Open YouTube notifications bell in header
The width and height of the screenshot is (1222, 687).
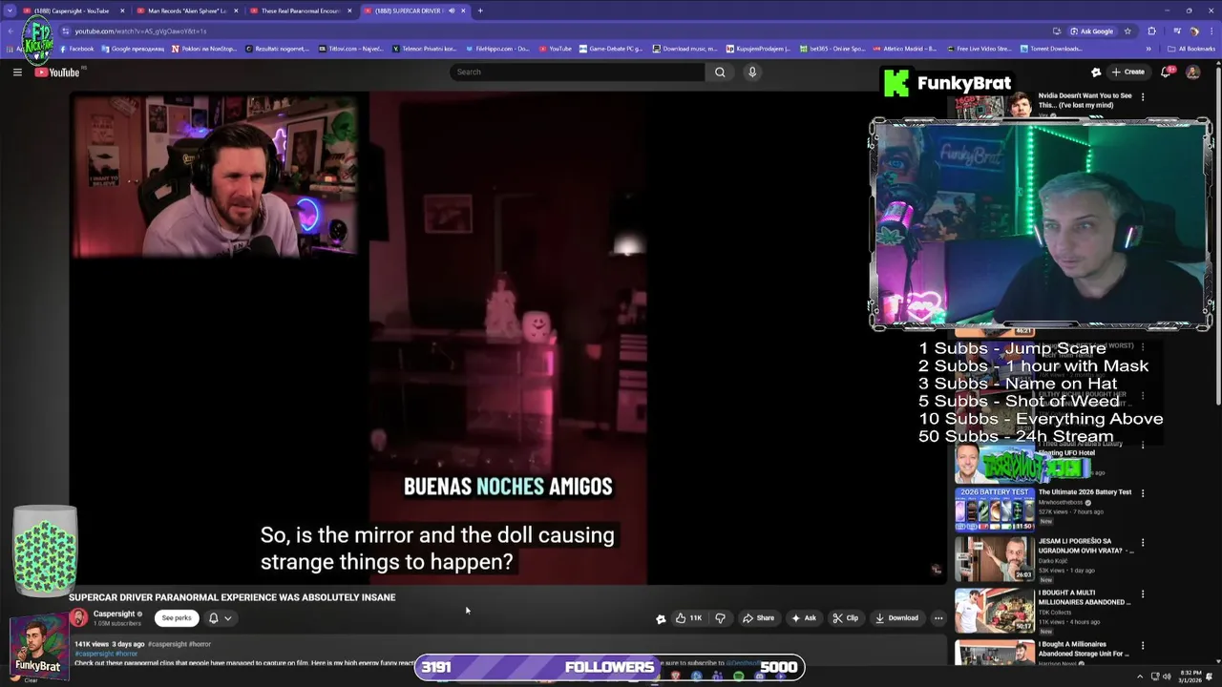tap(1166, 72)
